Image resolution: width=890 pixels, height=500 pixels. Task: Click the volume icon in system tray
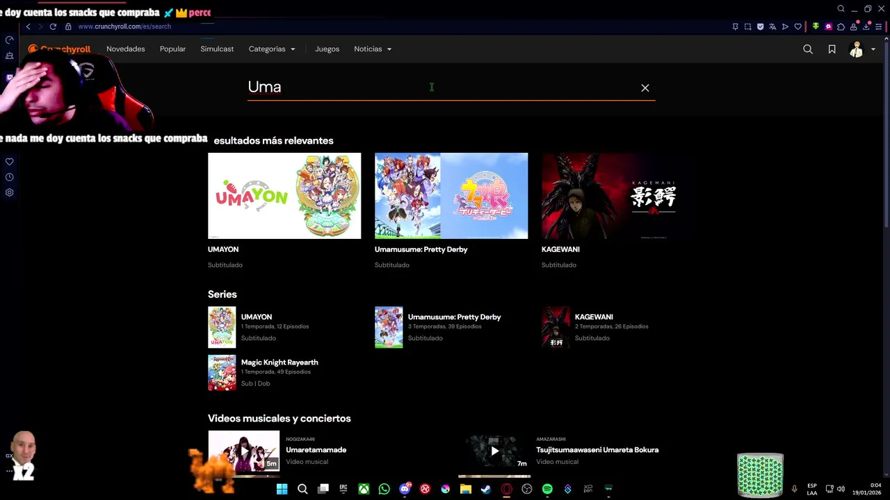click(x=841, y=489)
